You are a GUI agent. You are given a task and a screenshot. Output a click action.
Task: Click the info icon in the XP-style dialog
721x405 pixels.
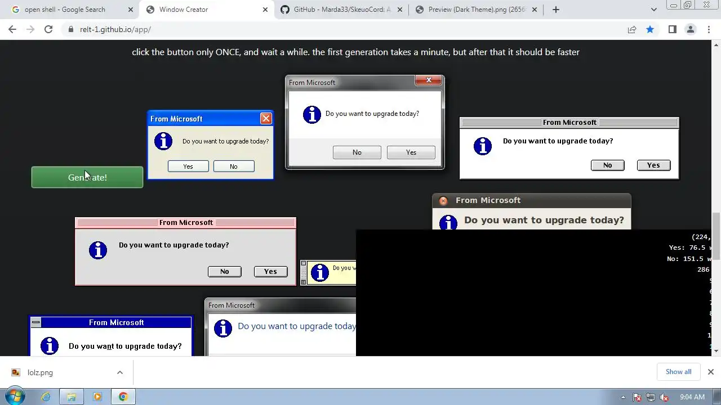click(163, 141)
